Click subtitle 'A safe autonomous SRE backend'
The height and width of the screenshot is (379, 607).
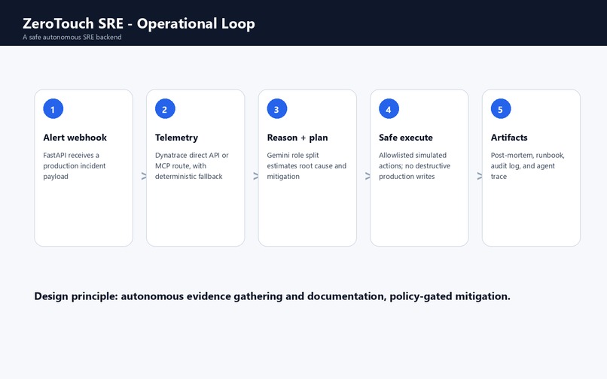point(72,37)
